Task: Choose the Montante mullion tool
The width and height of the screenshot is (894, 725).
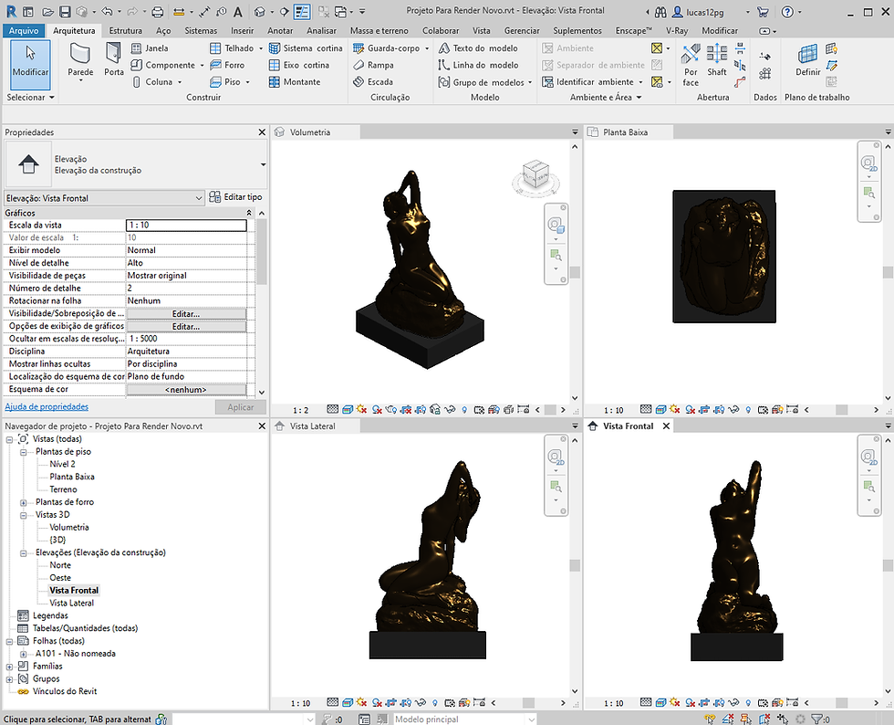Action: pos(295,81)
